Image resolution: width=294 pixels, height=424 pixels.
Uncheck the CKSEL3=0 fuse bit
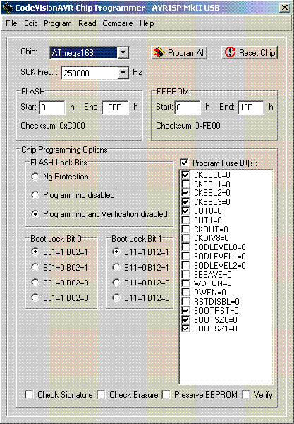pos(185,202)
